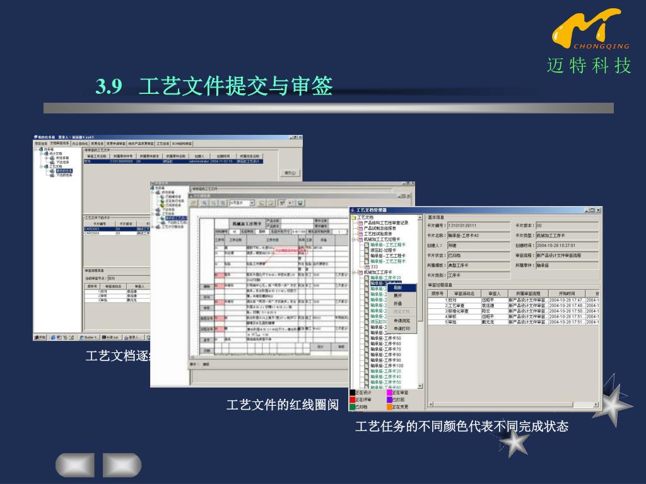Image resolution: width=646 pixels, height=484 pixels.
Task: Click 产品结构工艺性审查记录 document icon
Action: click(360, 222)
